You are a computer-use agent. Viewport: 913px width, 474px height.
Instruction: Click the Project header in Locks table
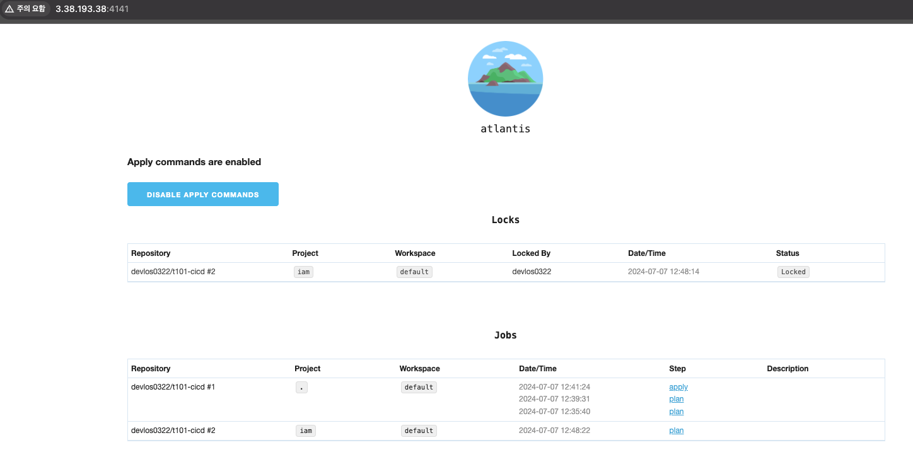point(305,253)
